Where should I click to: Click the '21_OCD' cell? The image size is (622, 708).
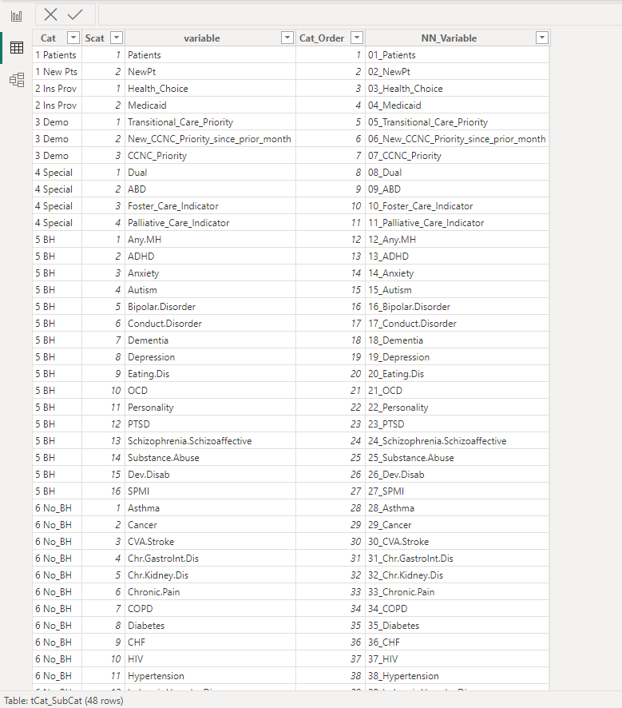pos(458,391)
